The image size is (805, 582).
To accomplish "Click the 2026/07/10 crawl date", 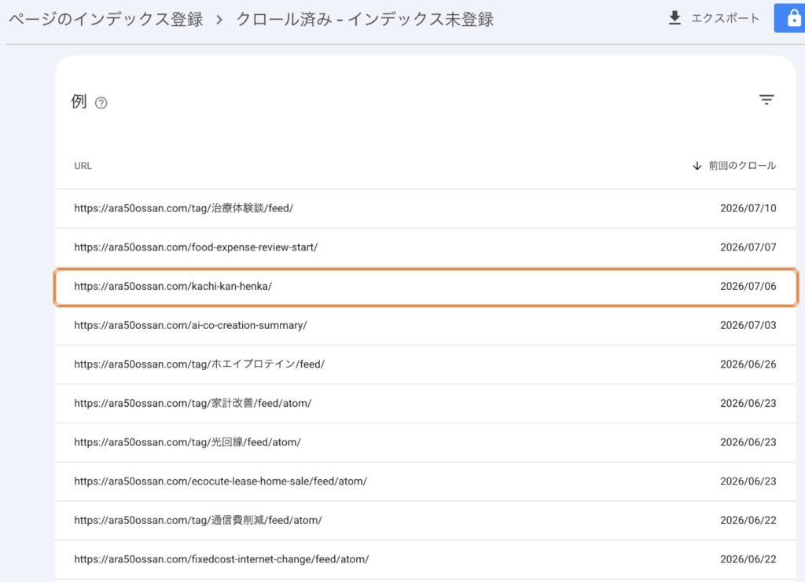I will pyautogui.click(x=748, y=208).
